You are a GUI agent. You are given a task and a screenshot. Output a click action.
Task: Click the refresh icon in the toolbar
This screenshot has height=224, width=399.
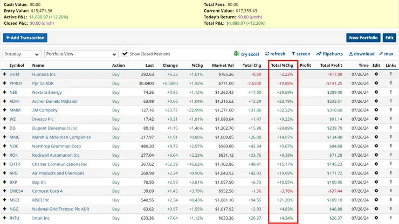267,54
